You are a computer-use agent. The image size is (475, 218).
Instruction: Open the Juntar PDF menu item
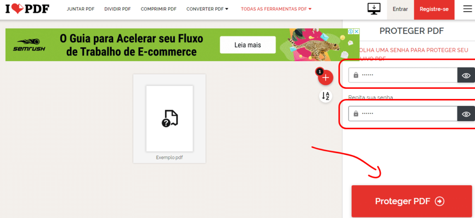point(81,9)
